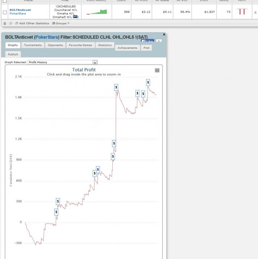Expand the Groups dropdown
This screenshot has height=259, width=258.
click(x=61, y=23)
